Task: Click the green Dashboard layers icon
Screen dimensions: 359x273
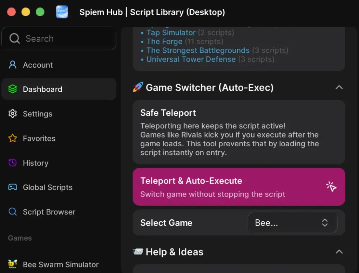Action: point(13,89)
